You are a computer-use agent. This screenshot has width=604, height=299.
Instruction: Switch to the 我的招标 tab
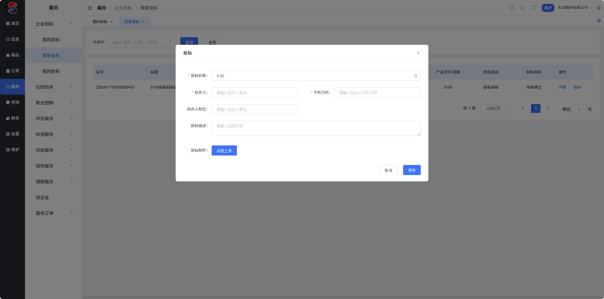tap(100, 22)
